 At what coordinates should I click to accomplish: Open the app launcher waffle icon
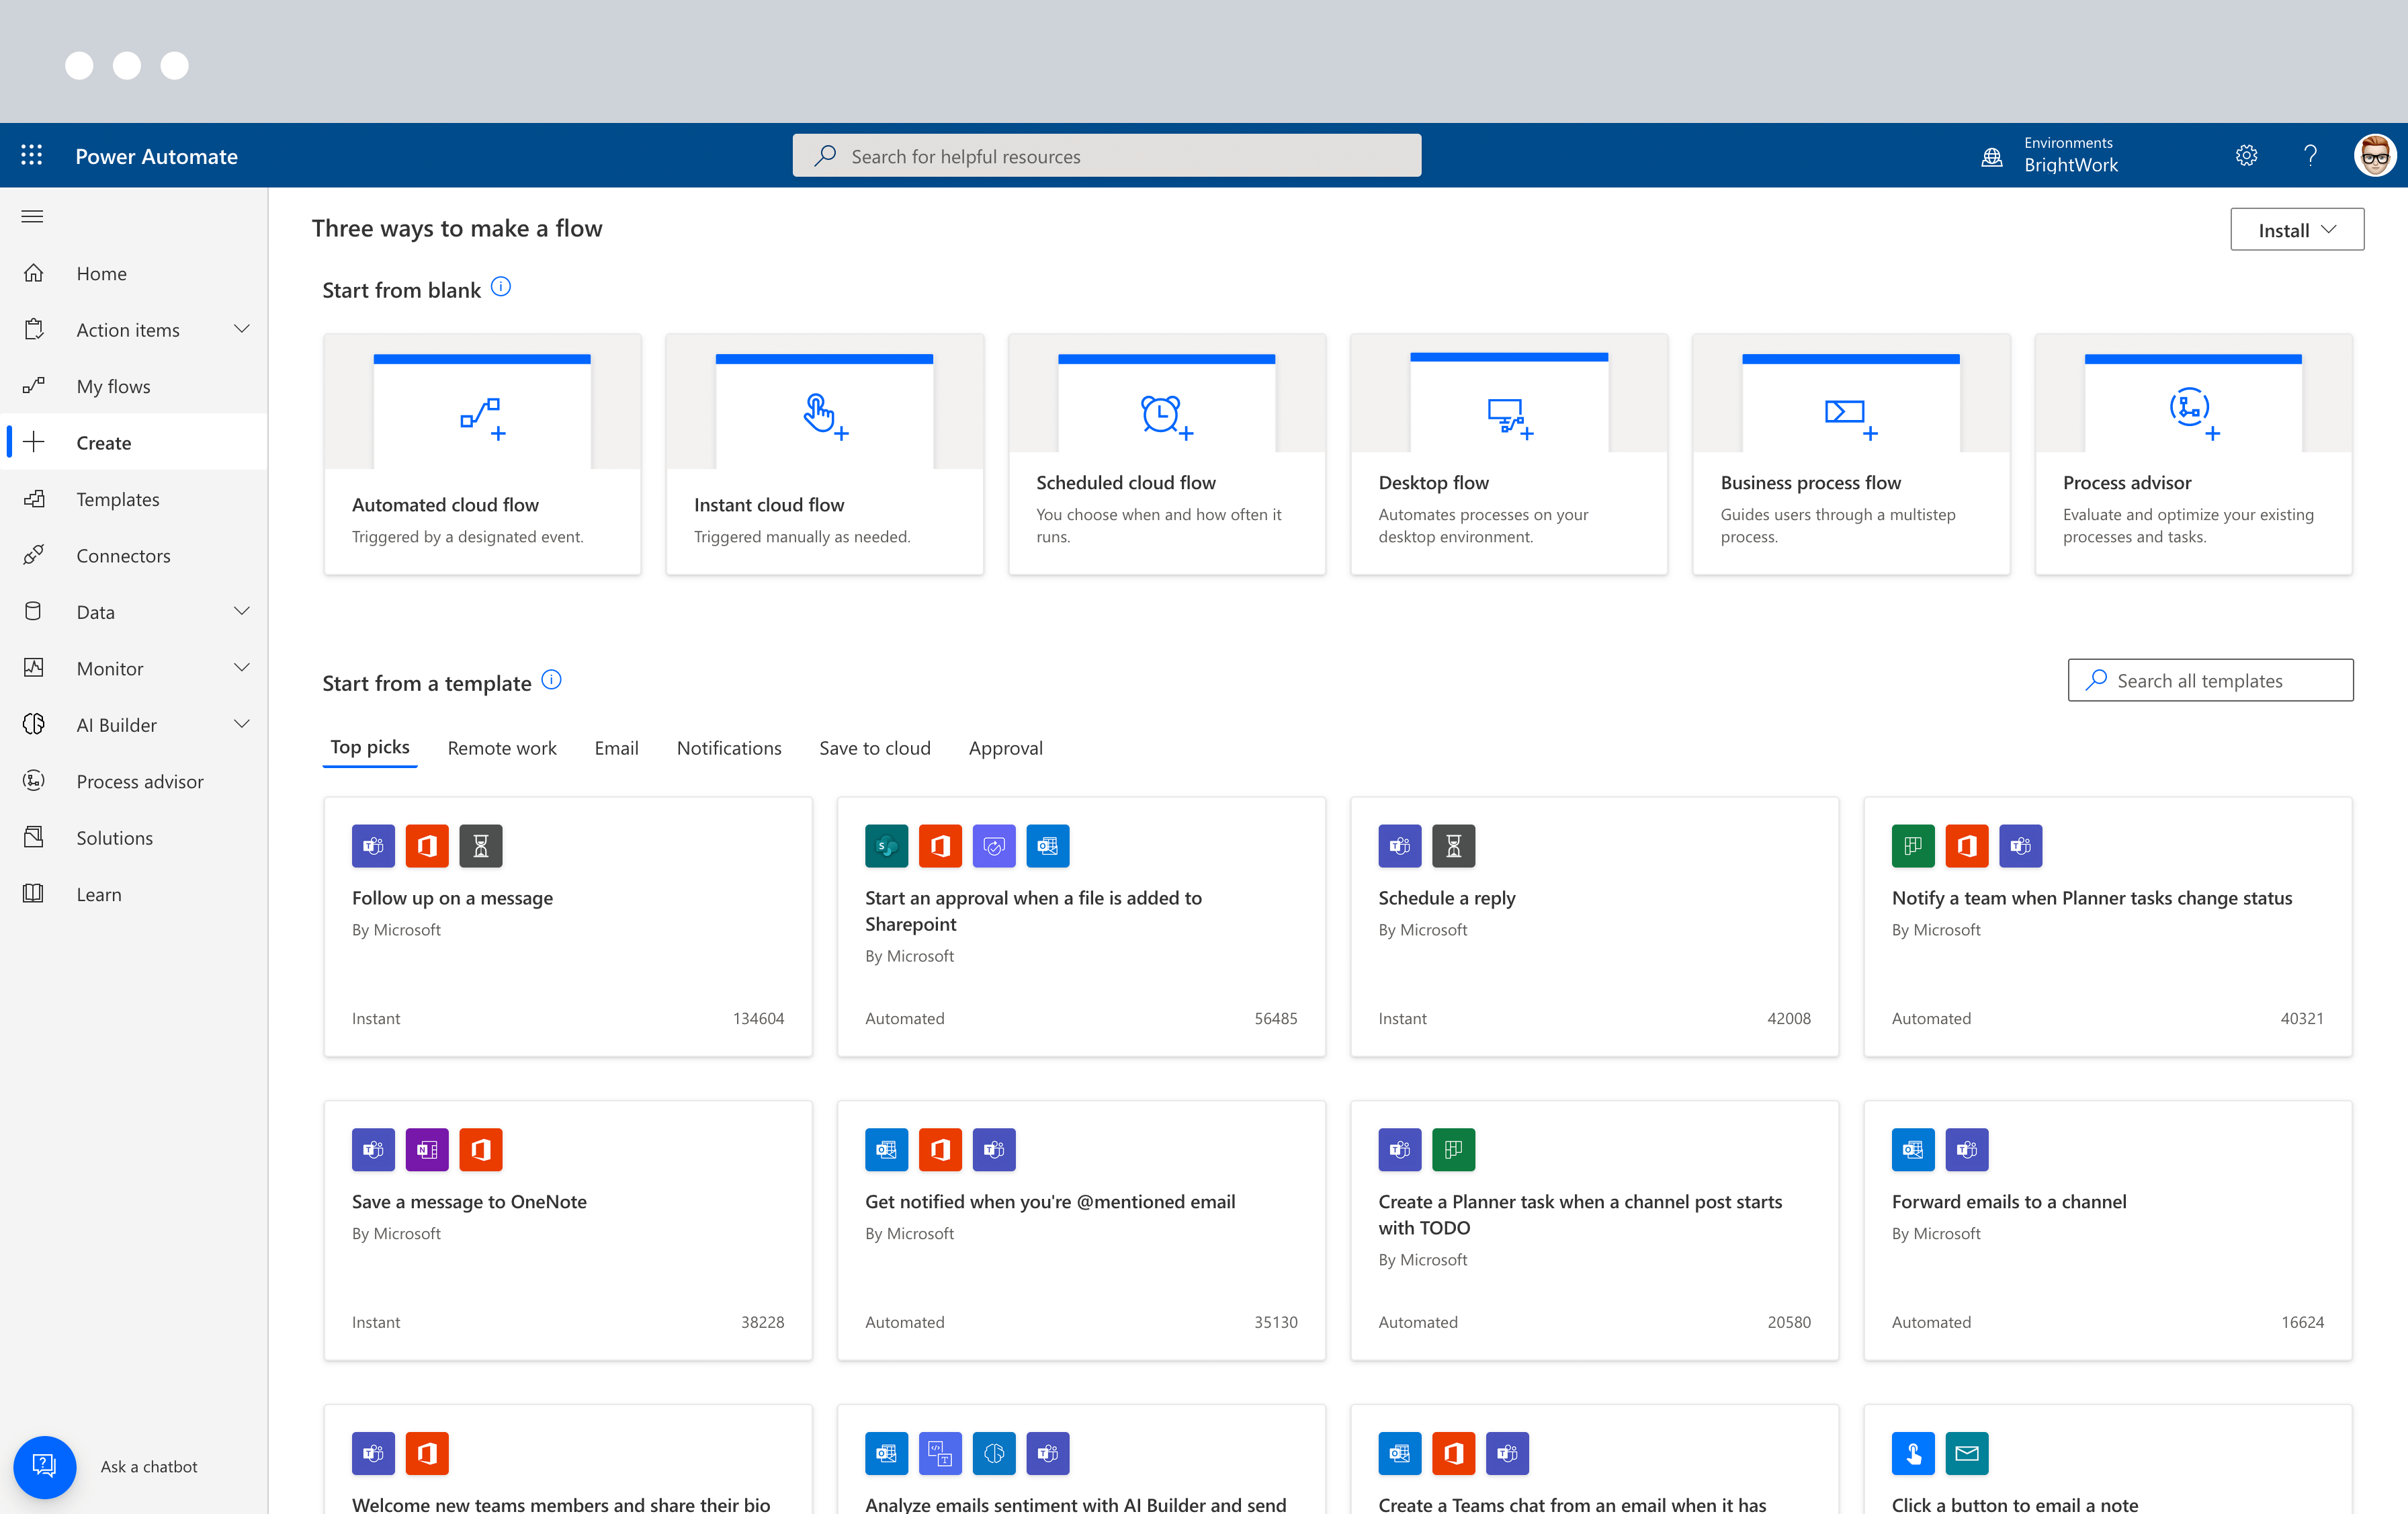(31, 155)
